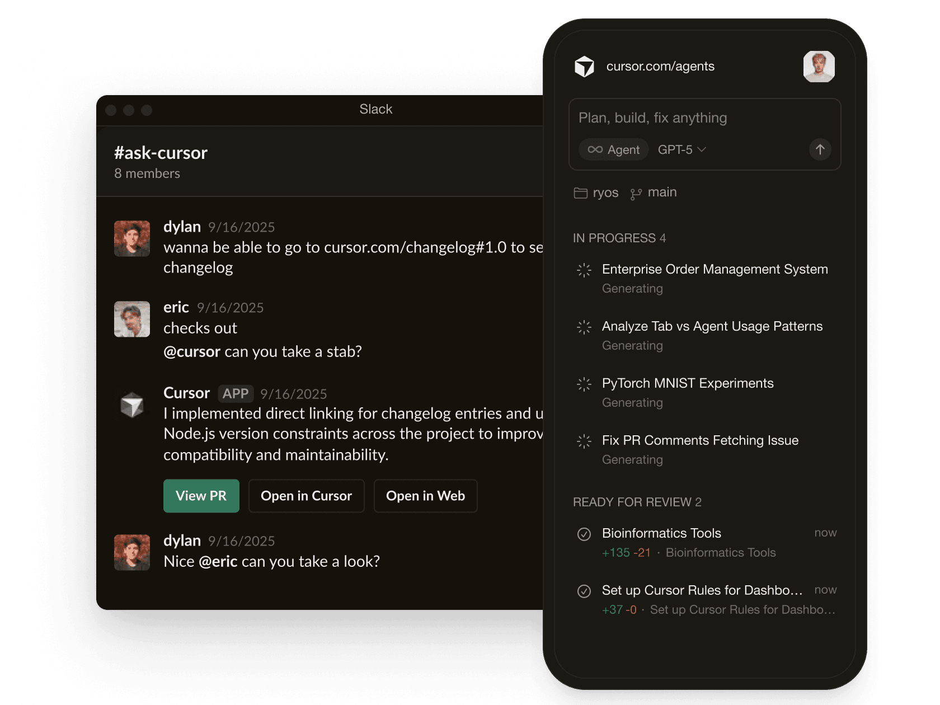Click the @eric mention in dylan's message

(x=218, y=561)
